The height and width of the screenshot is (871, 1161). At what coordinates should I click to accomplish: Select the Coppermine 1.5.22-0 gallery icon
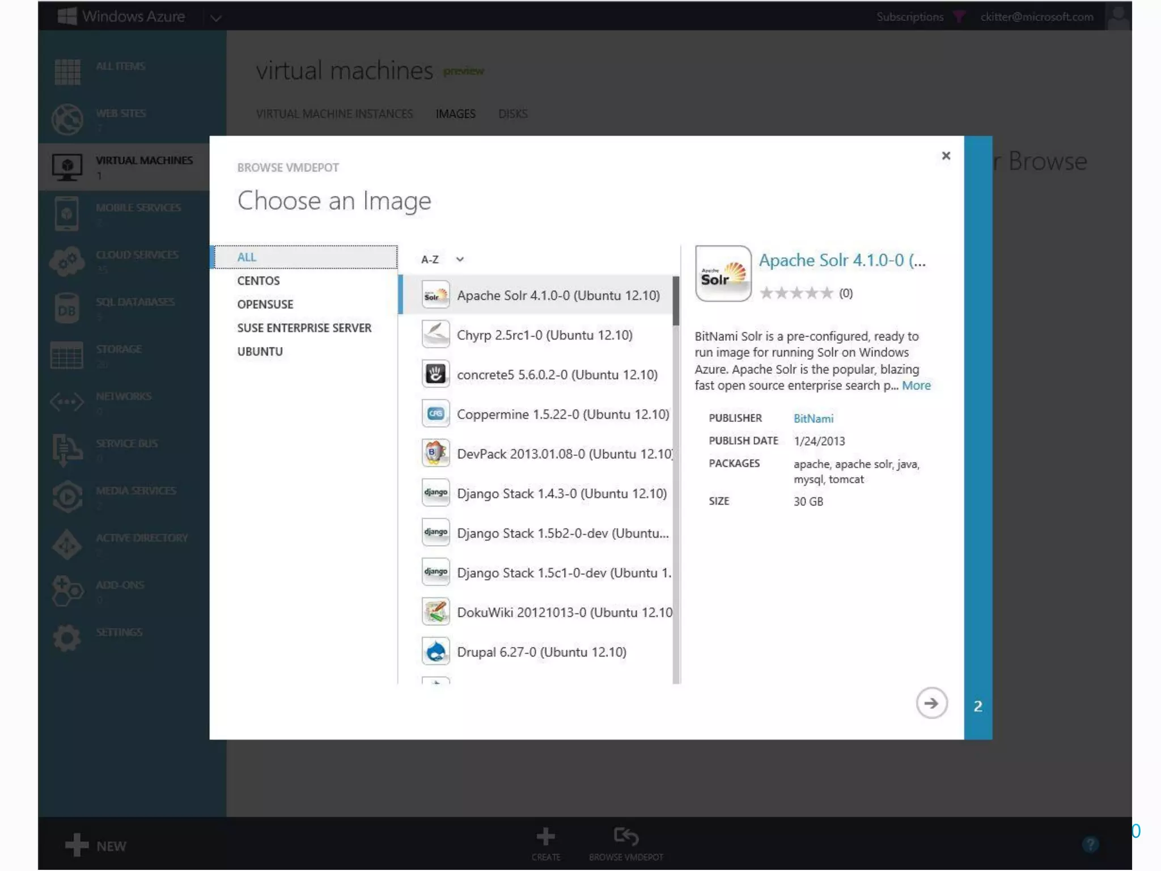pyautogui.click(x=435, y=414)
